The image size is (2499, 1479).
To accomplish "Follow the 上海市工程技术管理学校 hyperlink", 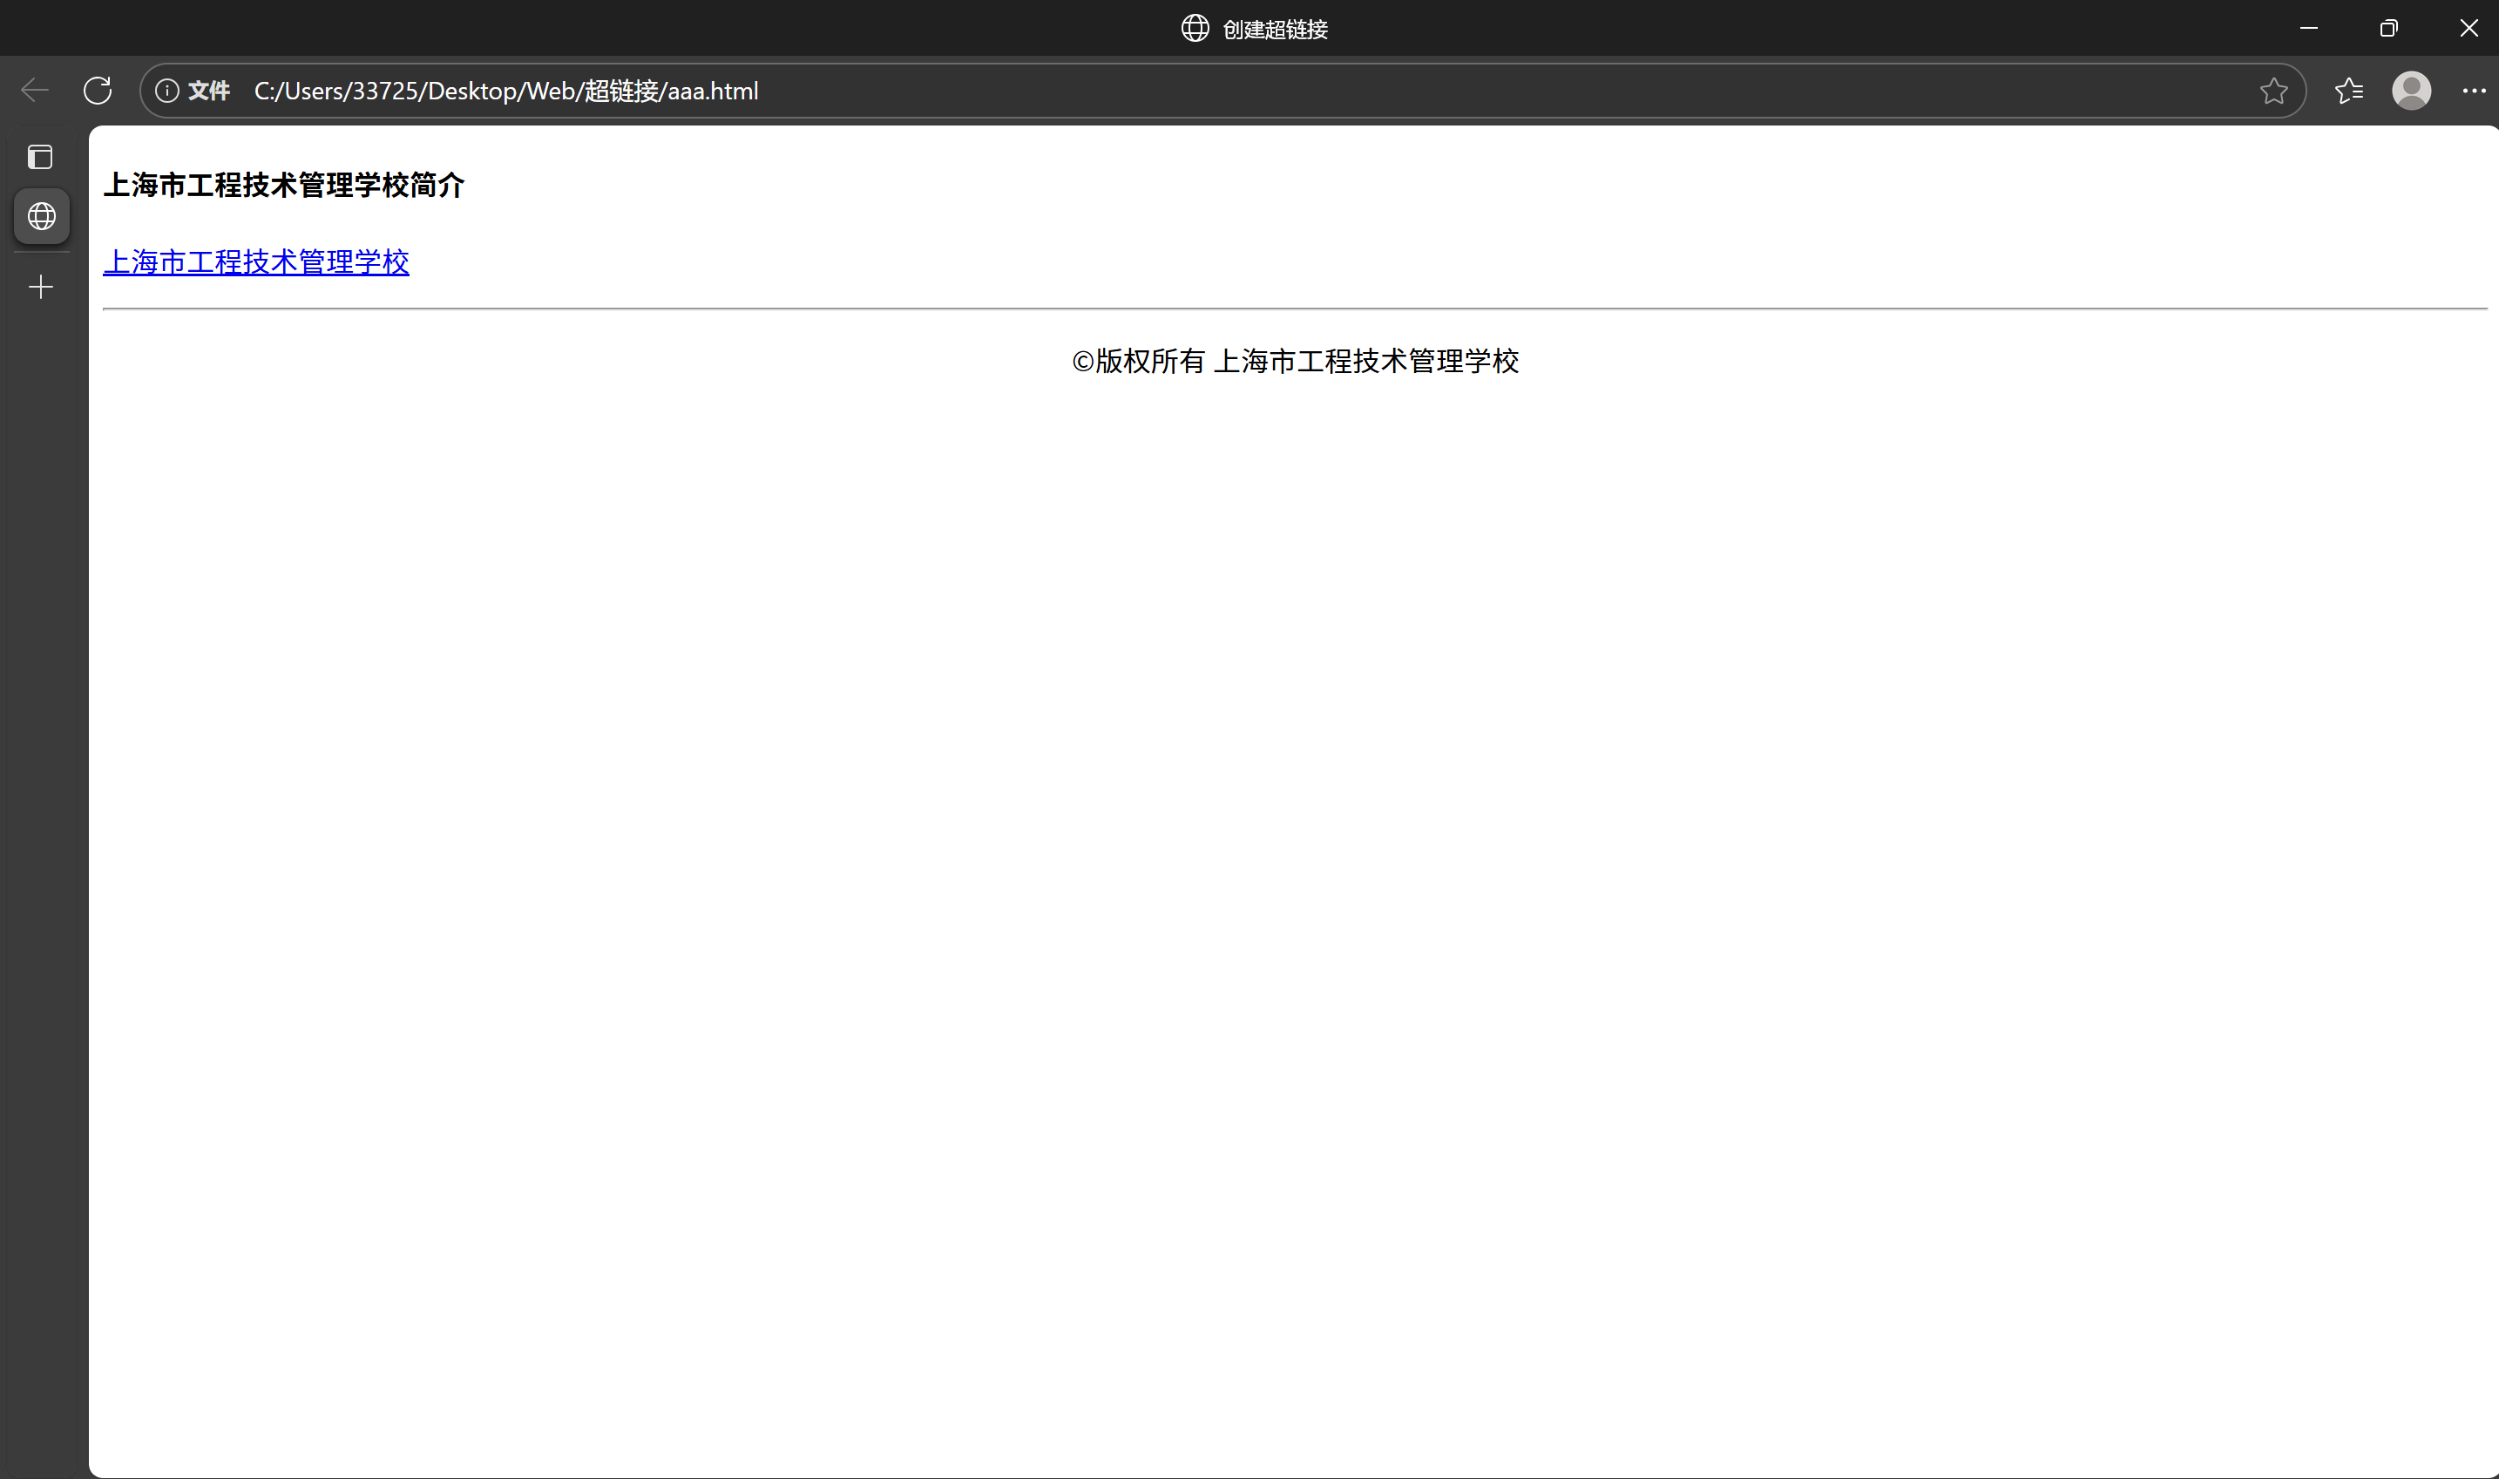I will tap(256, 262).
